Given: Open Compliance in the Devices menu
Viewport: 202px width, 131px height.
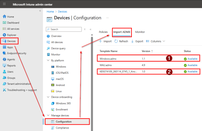Looking at the screenshot, I should pos(62,128).
